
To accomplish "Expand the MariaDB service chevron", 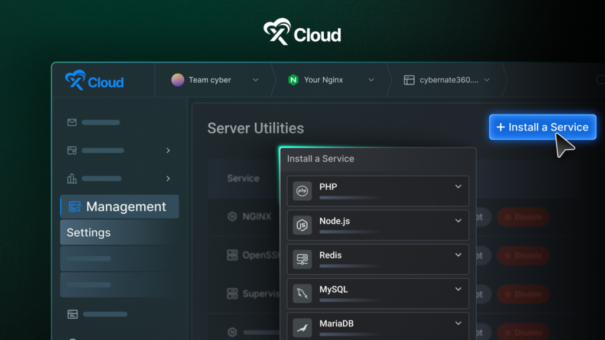I will click(458, 323).
